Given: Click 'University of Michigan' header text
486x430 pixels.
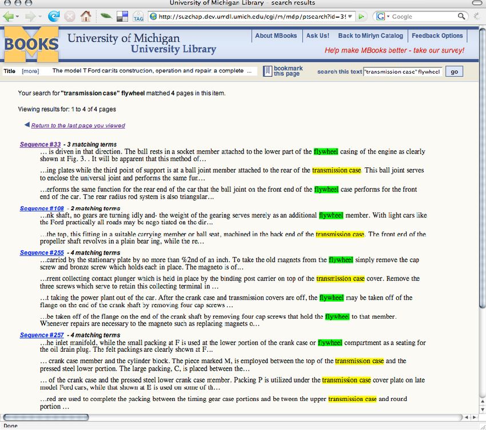Looking at the screenshot, I should click(x=124, y=38).
